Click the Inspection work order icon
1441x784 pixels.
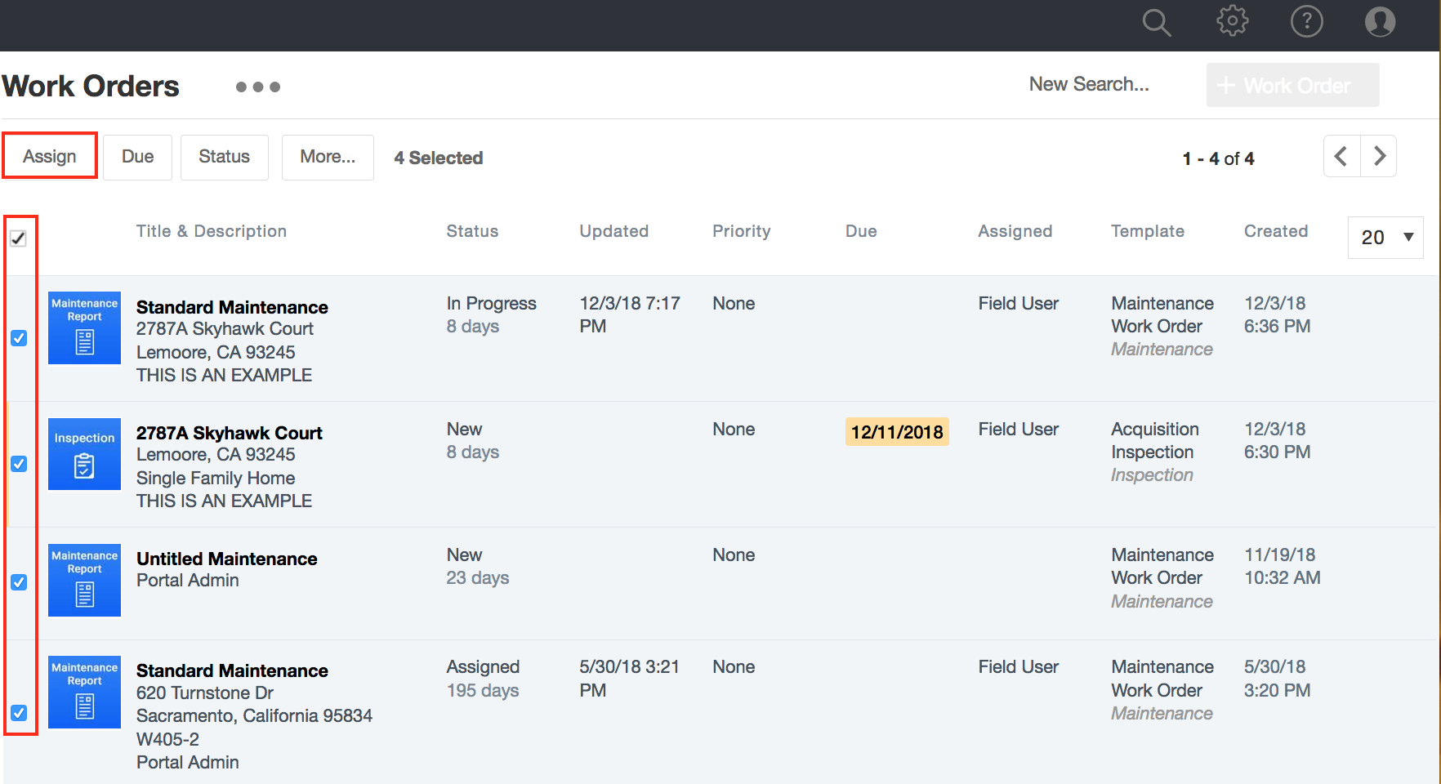[x=84, y=454]
